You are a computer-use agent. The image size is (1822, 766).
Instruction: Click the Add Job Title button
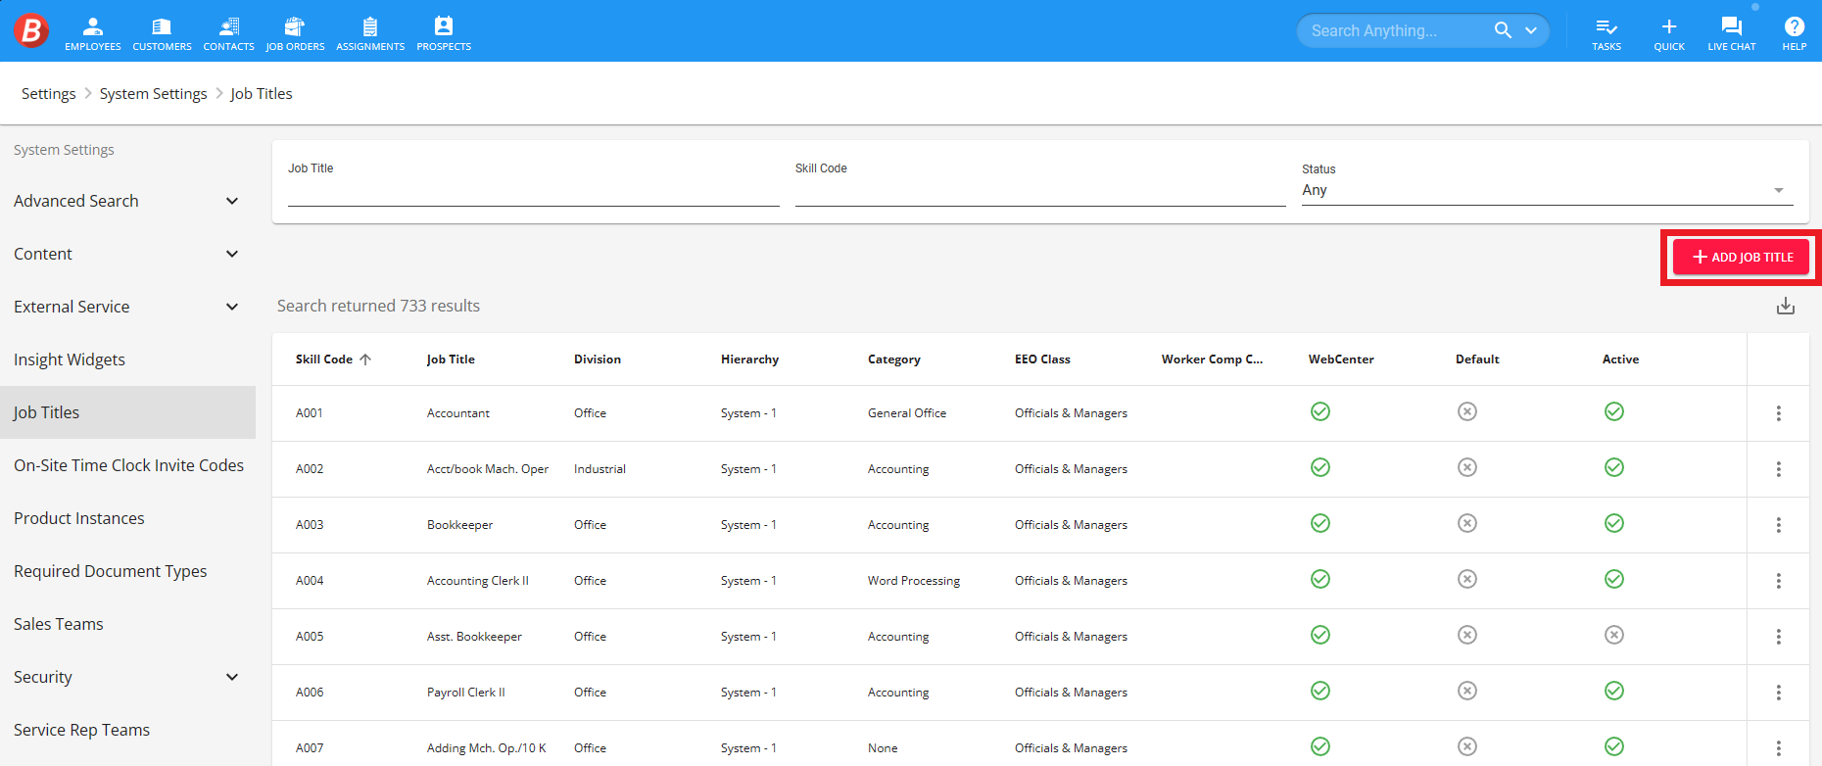(1741, 257)
